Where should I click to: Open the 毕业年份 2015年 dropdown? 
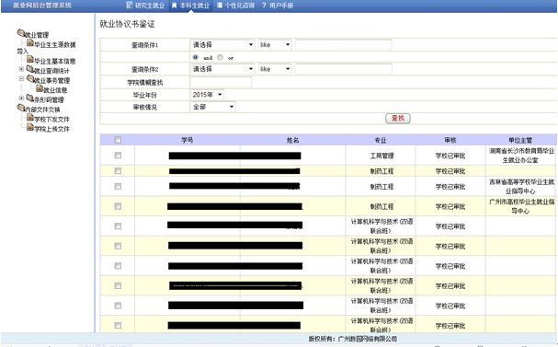click(x=207, y=95)
